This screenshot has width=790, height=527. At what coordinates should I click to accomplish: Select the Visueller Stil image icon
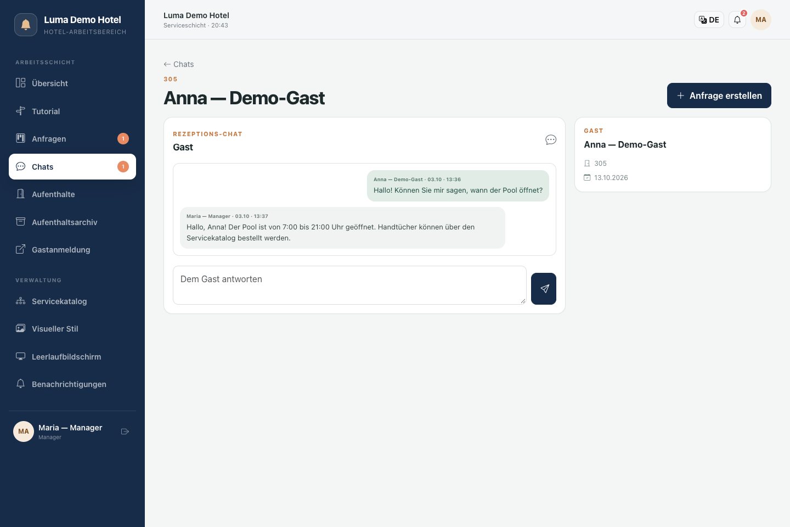pyautogui.click(x=20, y=328)
